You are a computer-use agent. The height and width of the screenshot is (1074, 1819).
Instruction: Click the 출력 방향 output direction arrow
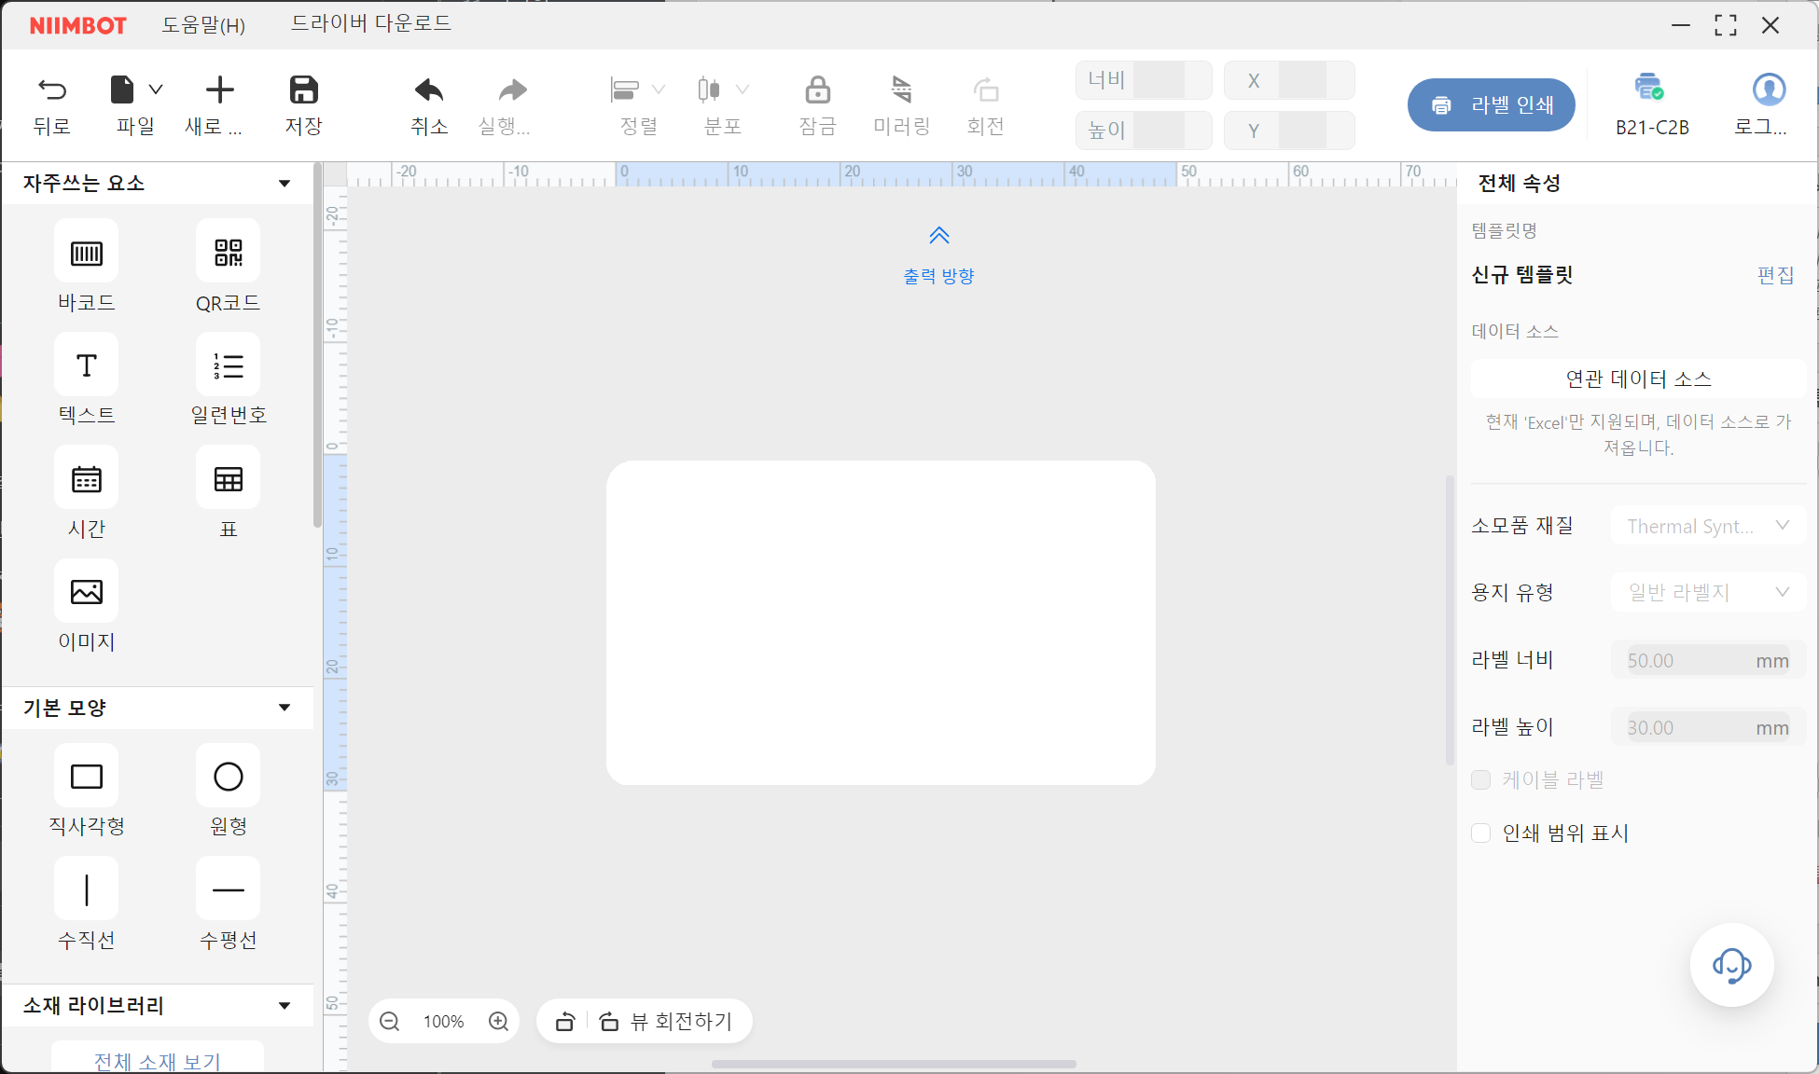pos(938,235)
